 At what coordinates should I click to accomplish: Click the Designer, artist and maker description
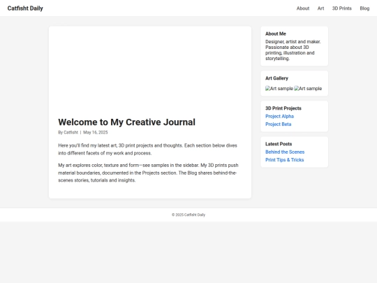coord(293,50)
